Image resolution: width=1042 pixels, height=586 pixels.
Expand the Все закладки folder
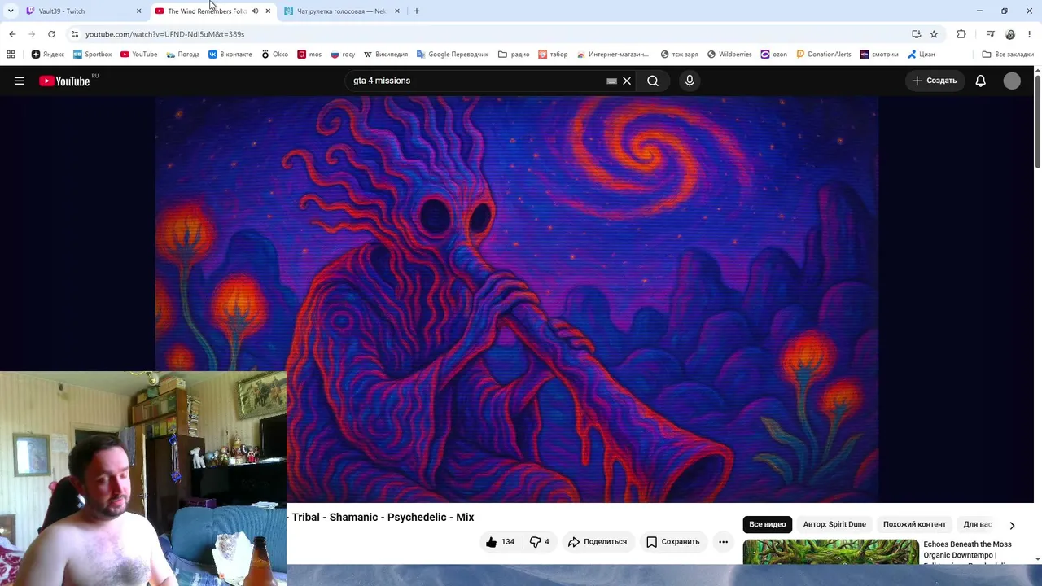pyautogui.click(x=1008, y=55)
